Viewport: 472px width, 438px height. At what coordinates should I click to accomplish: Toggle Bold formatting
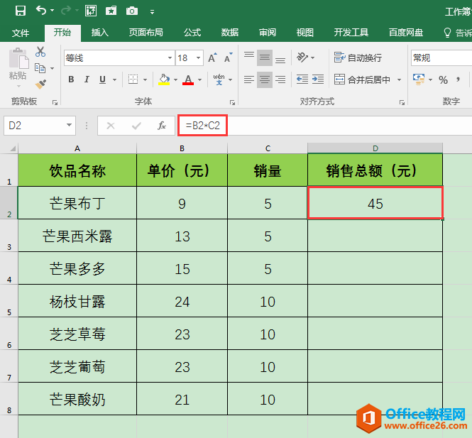coord(71,80)
